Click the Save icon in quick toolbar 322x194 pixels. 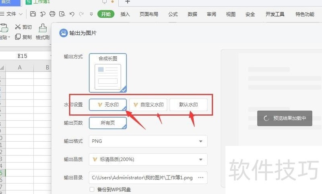pyautogui.click(x=33, y=14)
